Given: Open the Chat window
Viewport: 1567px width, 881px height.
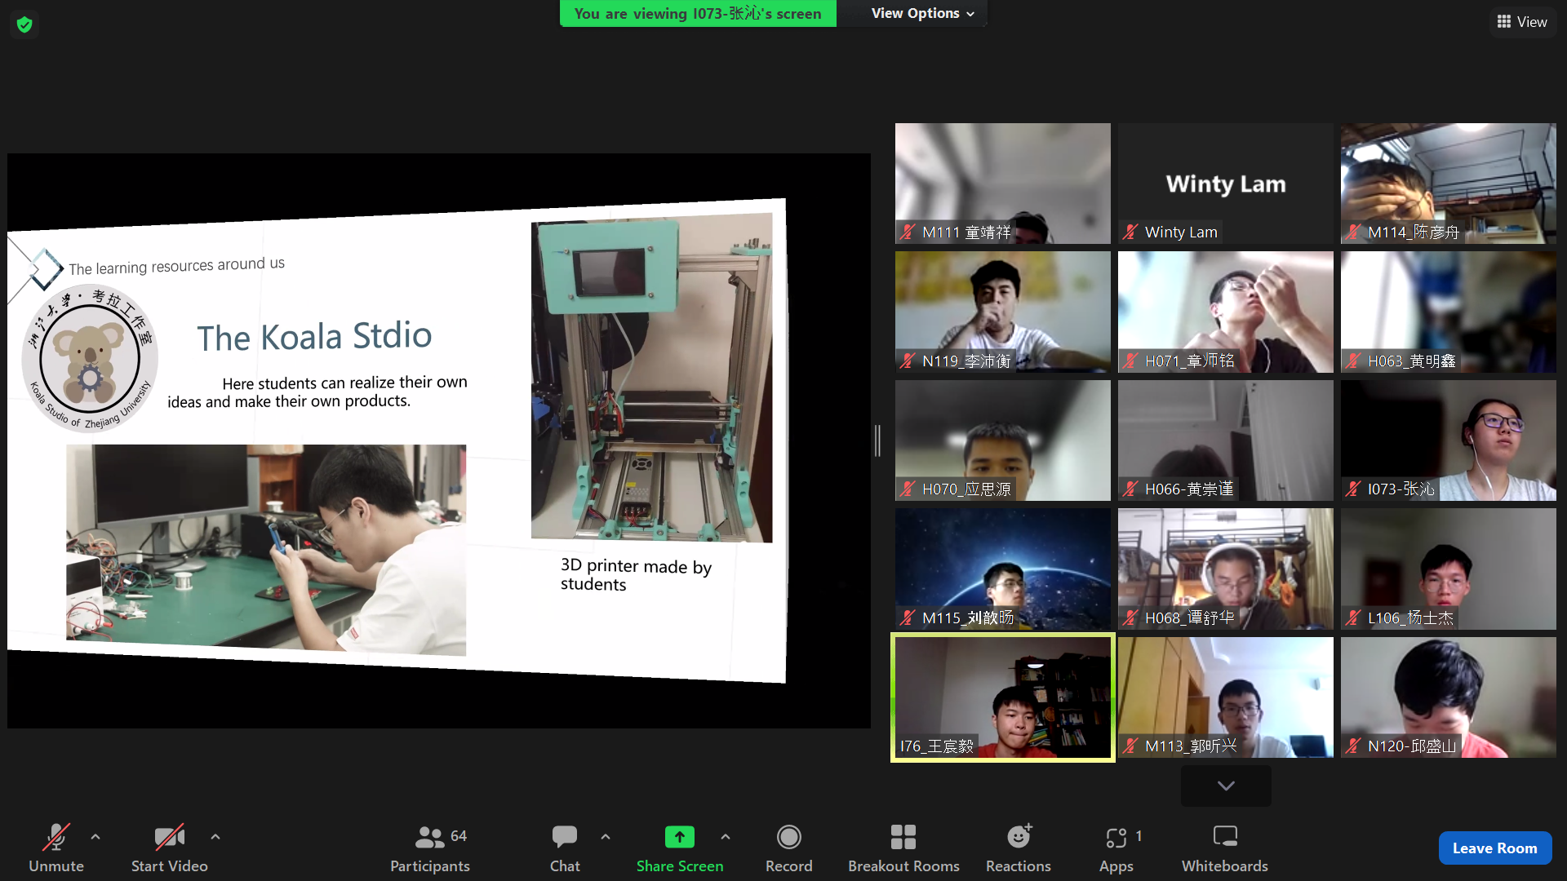Looking at the screenshot, I should tap(564, 848).
